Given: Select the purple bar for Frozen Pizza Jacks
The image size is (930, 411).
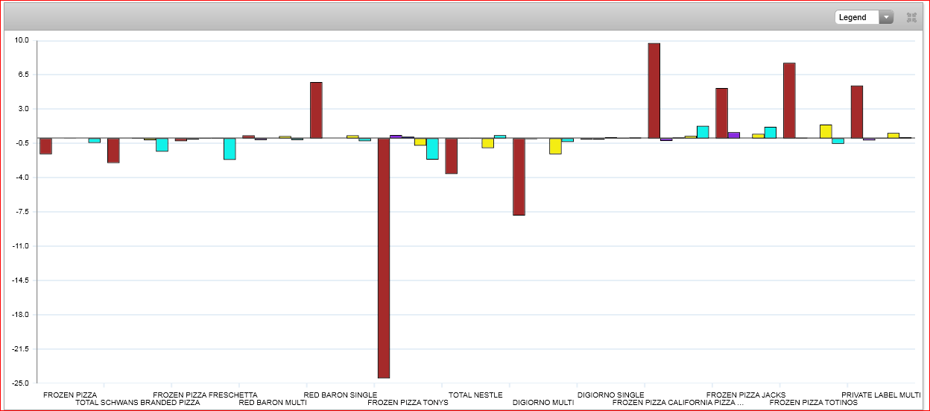Looking at the screenshot, I should point(734,135).
